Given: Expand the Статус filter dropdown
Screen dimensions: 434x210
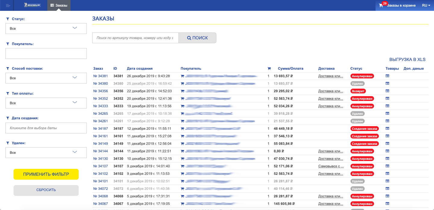Looking at the screenshot, I should (x=46, y=29).
